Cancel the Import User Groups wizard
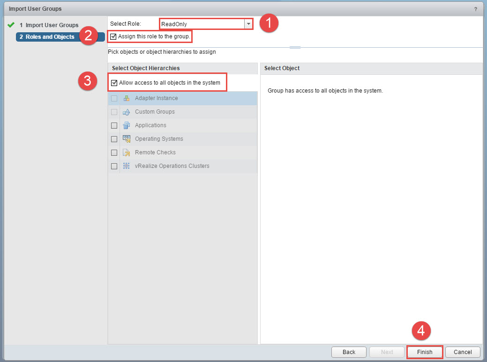This screenshot has width=487, height=362. [x=463, y=352]
